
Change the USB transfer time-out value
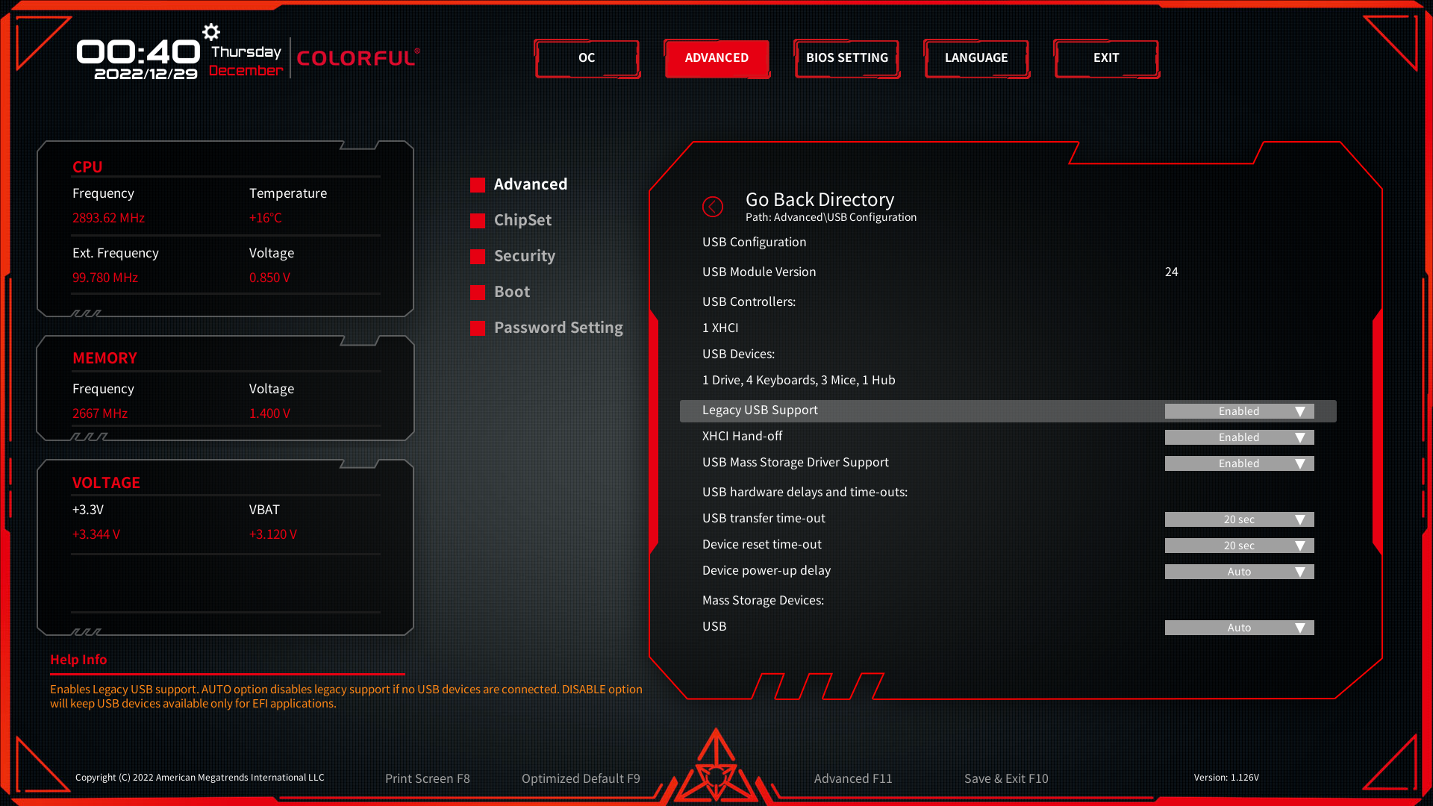[x=1239, y=519]
